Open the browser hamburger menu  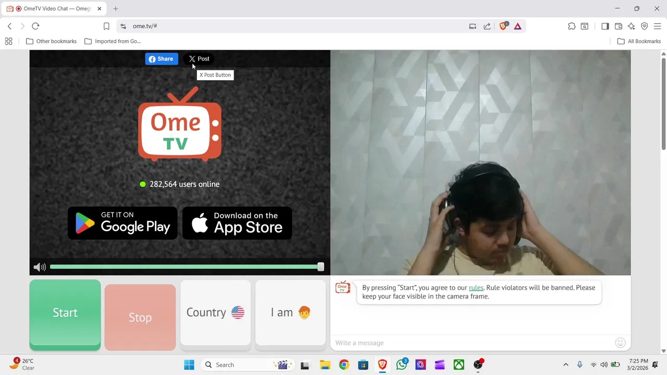658,26
